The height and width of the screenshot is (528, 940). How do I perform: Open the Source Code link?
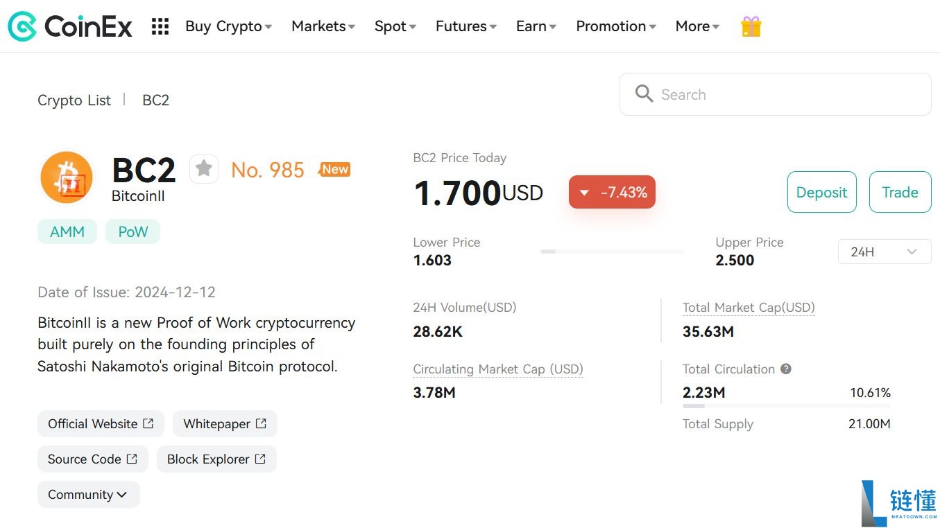(92, 459)
